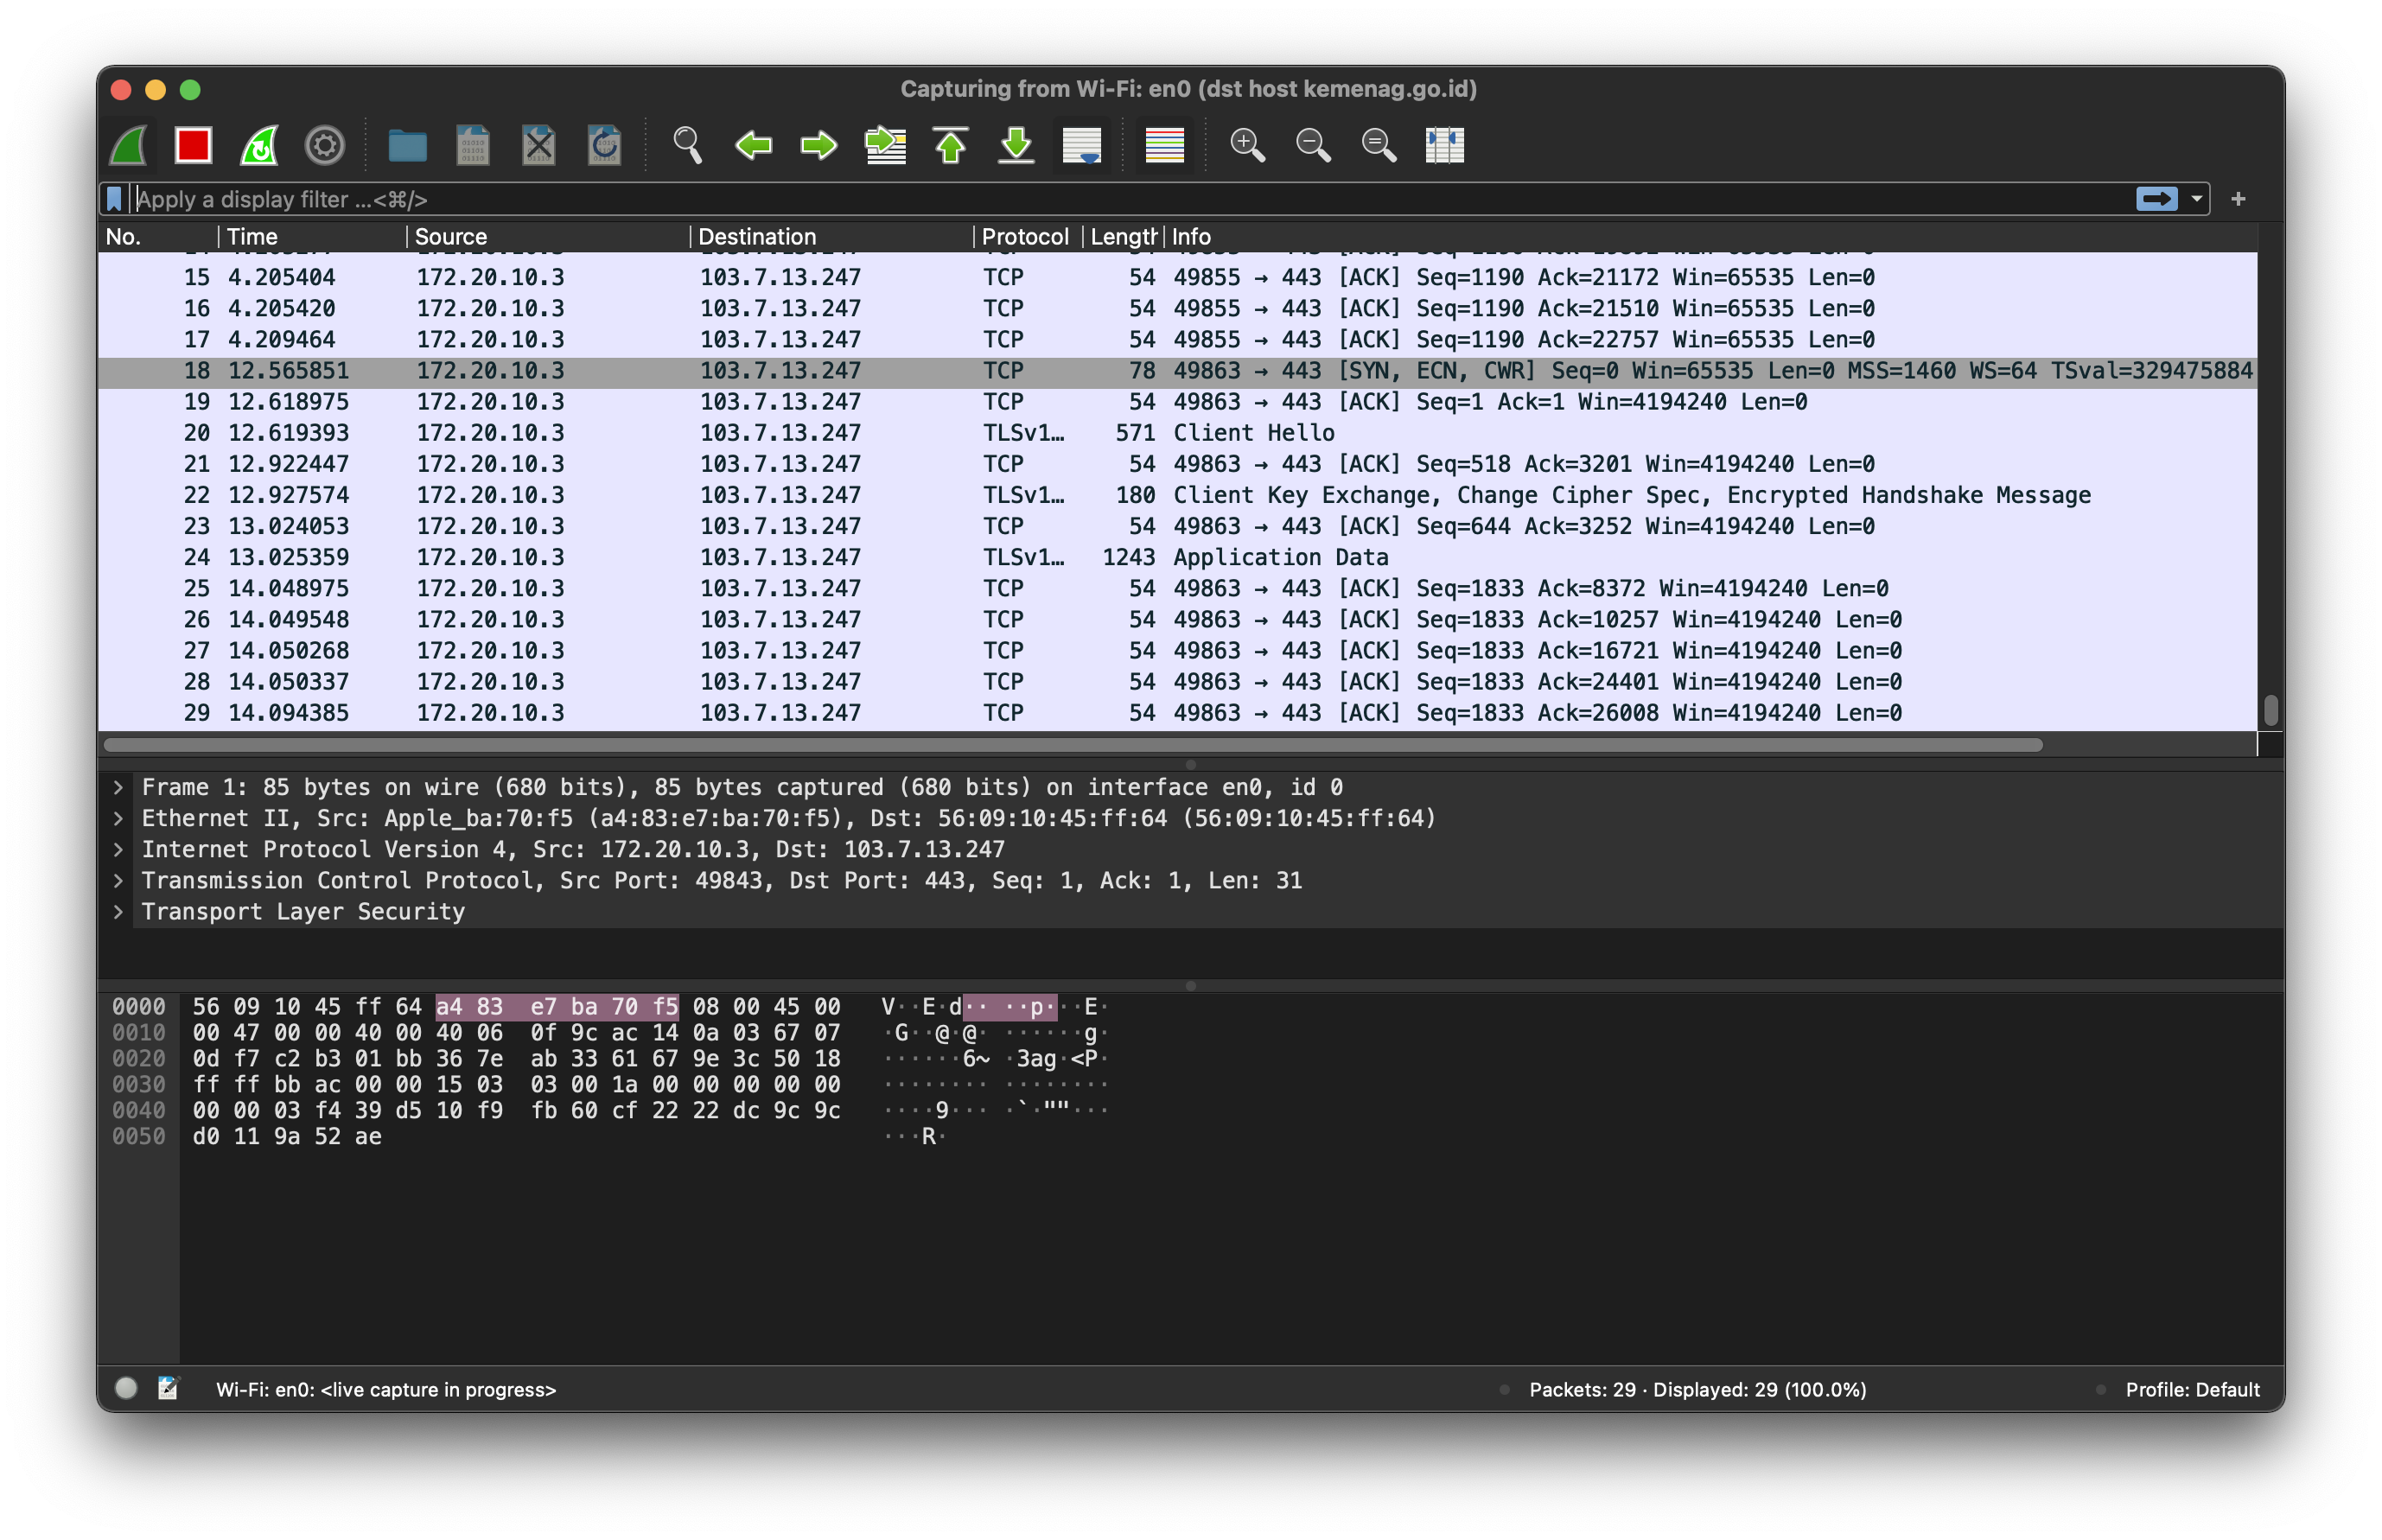Click the Find packet magnifier icon
2382x1540 pixels.
pyautogui.click(x=687, y=146)
